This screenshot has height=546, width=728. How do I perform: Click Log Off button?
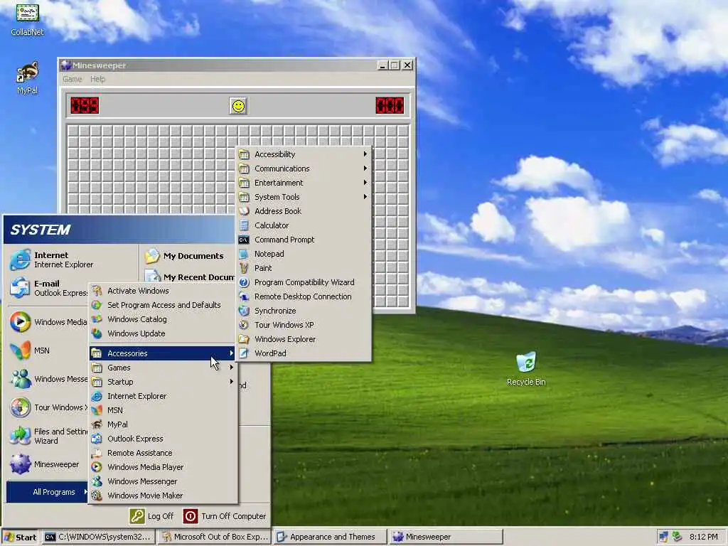[x=152, y=516]
